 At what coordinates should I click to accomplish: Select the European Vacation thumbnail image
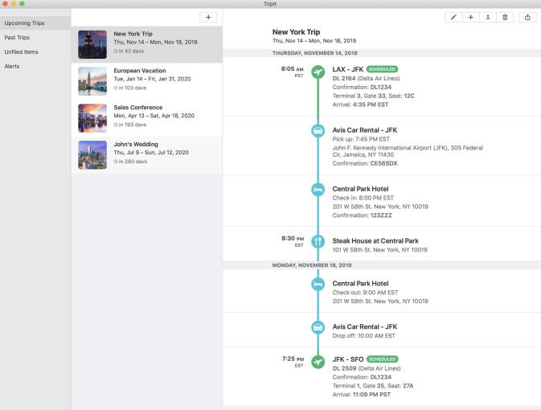(x=92, y=81)
